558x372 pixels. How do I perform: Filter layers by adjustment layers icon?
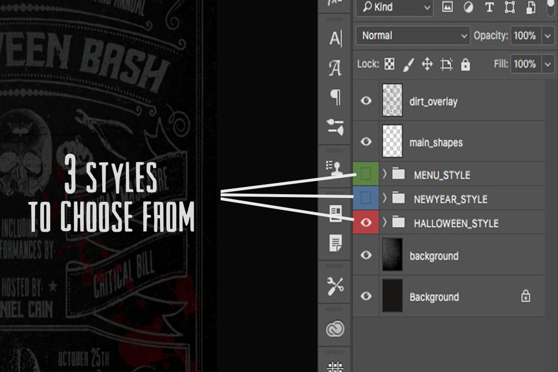tap(468, 7)
